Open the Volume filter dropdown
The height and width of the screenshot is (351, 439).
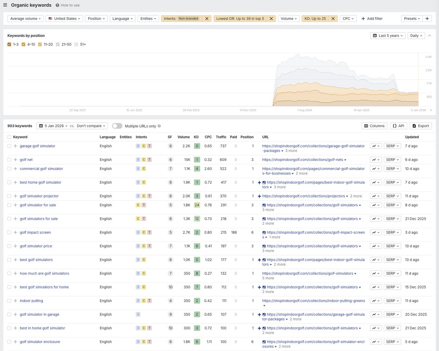pyautogui.click(x=289, y=18)
